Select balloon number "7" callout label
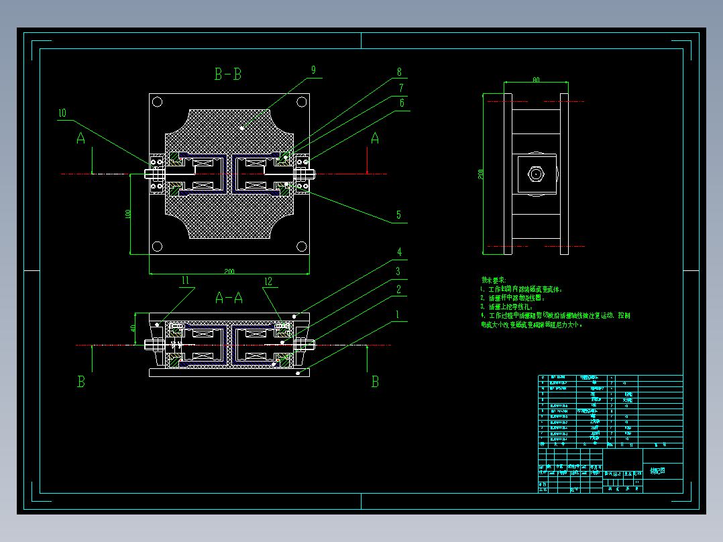 [x=401, y=88]
